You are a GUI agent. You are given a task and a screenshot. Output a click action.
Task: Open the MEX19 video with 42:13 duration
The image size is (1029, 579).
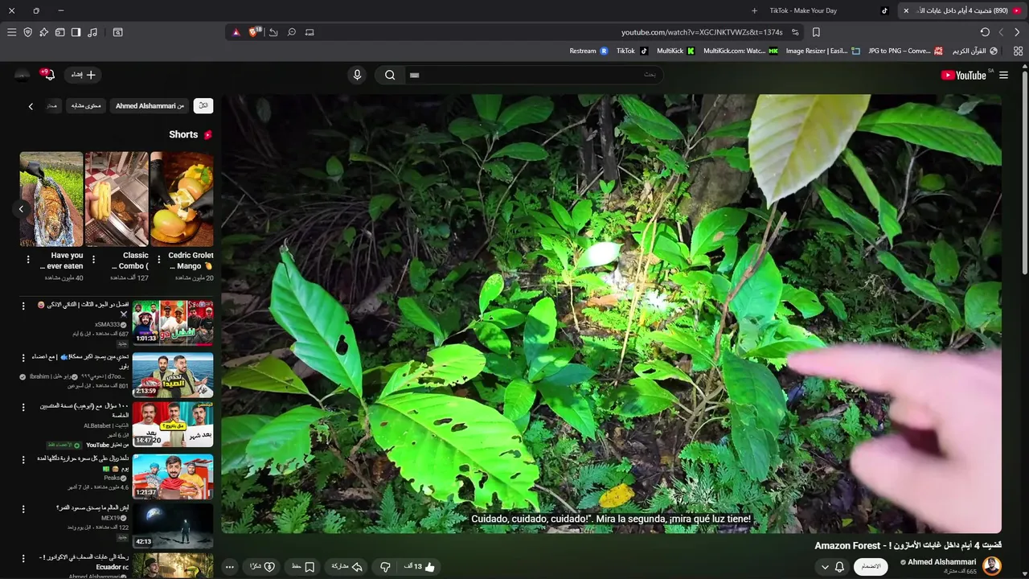coord(173,526)
